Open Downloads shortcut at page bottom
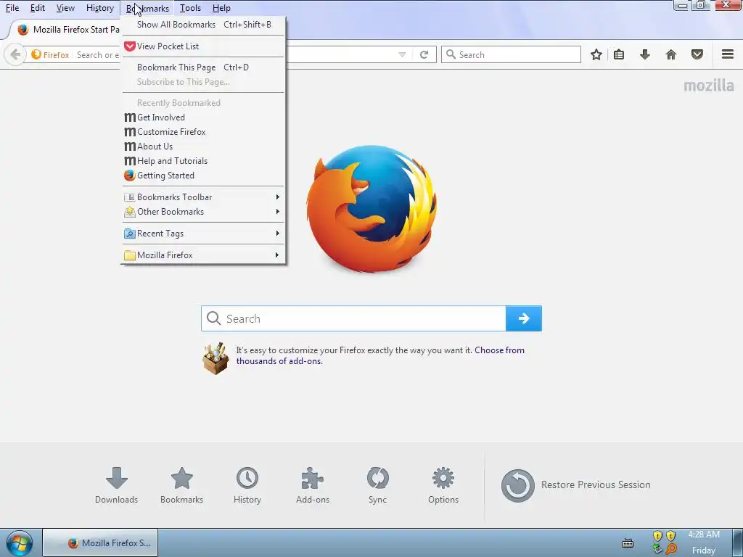This screenshot has height=557, width=743. coord(117,485)
